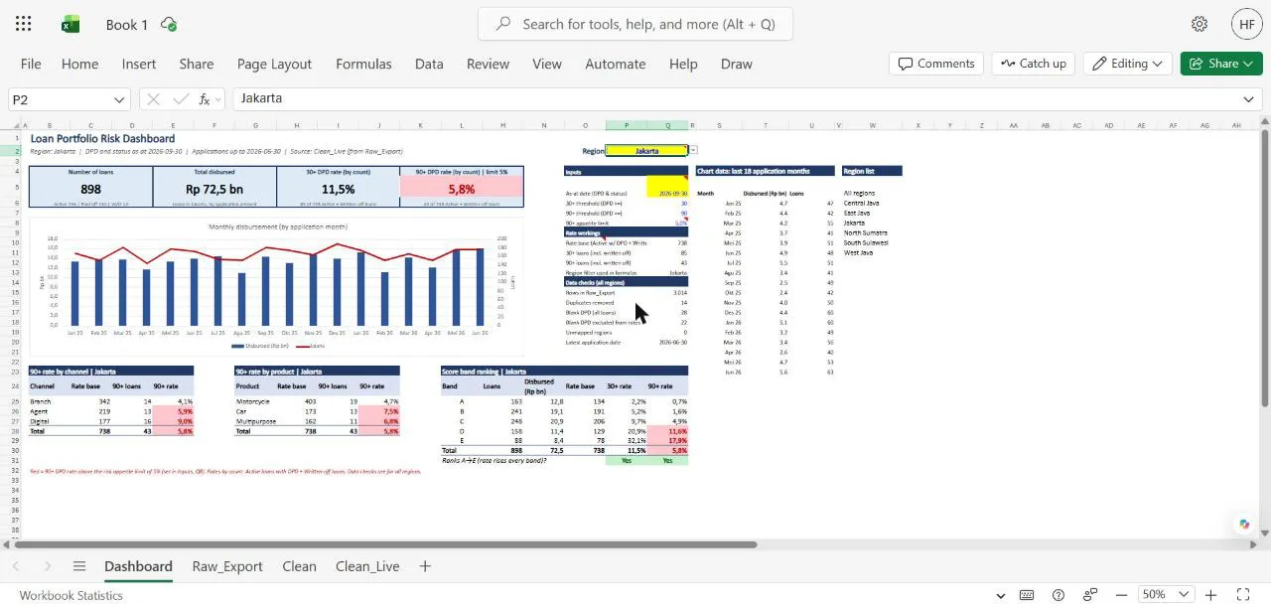The image size is (1271, 605).
Task: Open the Draw tab
Action: pos(737,64)
